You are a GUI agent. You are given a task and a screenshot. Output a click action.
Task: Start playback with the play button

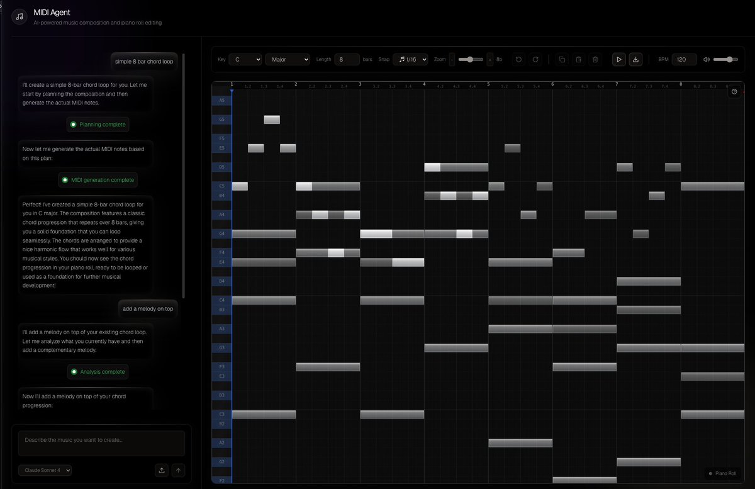click(619, 59)
